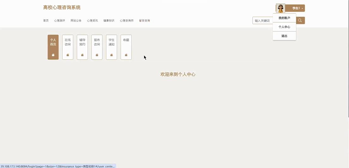Open 心理咨询师 in the top navigation
The width and height of the screenshot is (349, 168).
(126, 21)
